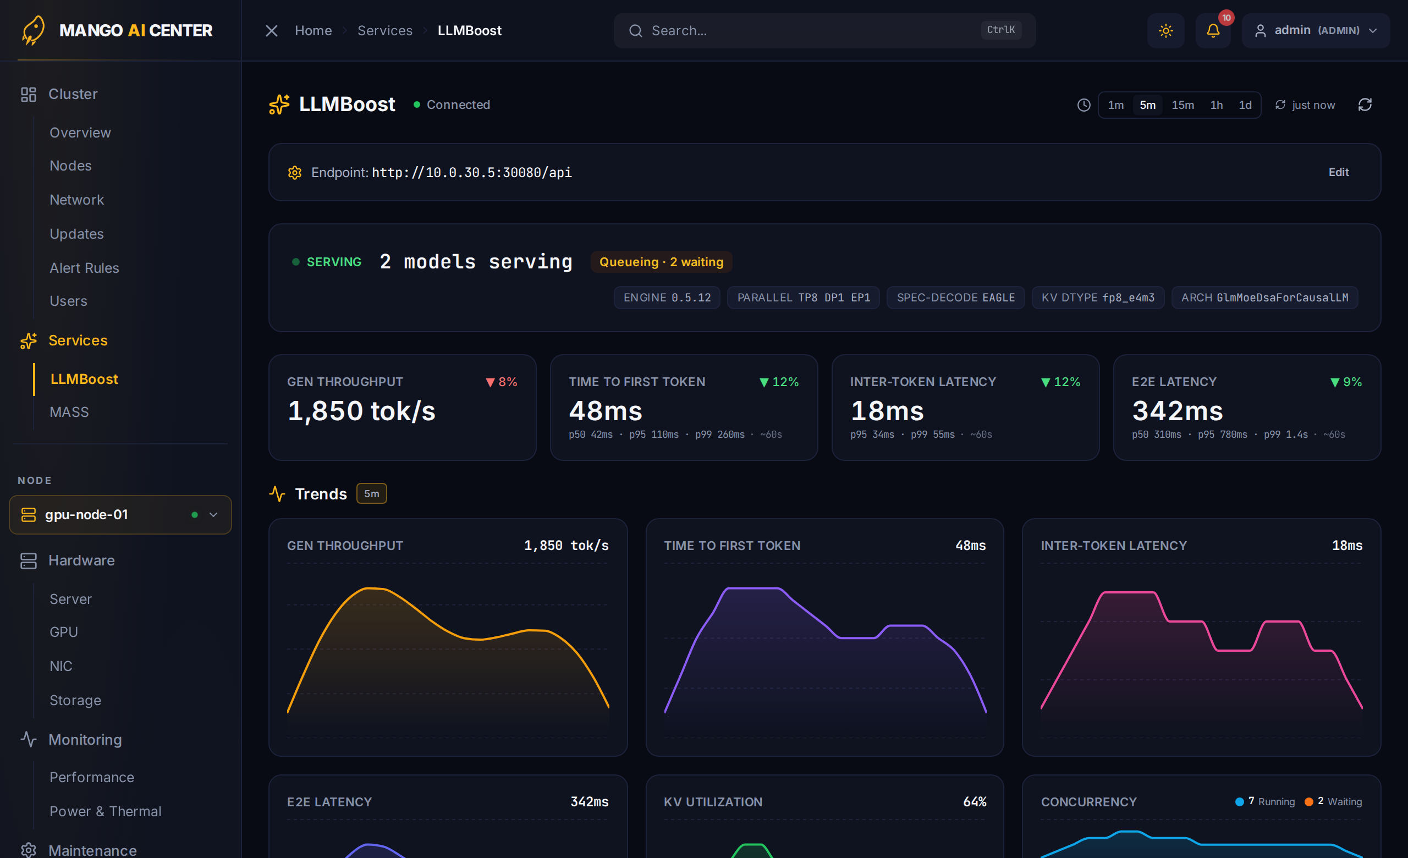The height and width of the screenshot is (858, 1408).
Task: Go to Services in the breadcrumb
Action: pyautogui.click(x=384, y=31)
